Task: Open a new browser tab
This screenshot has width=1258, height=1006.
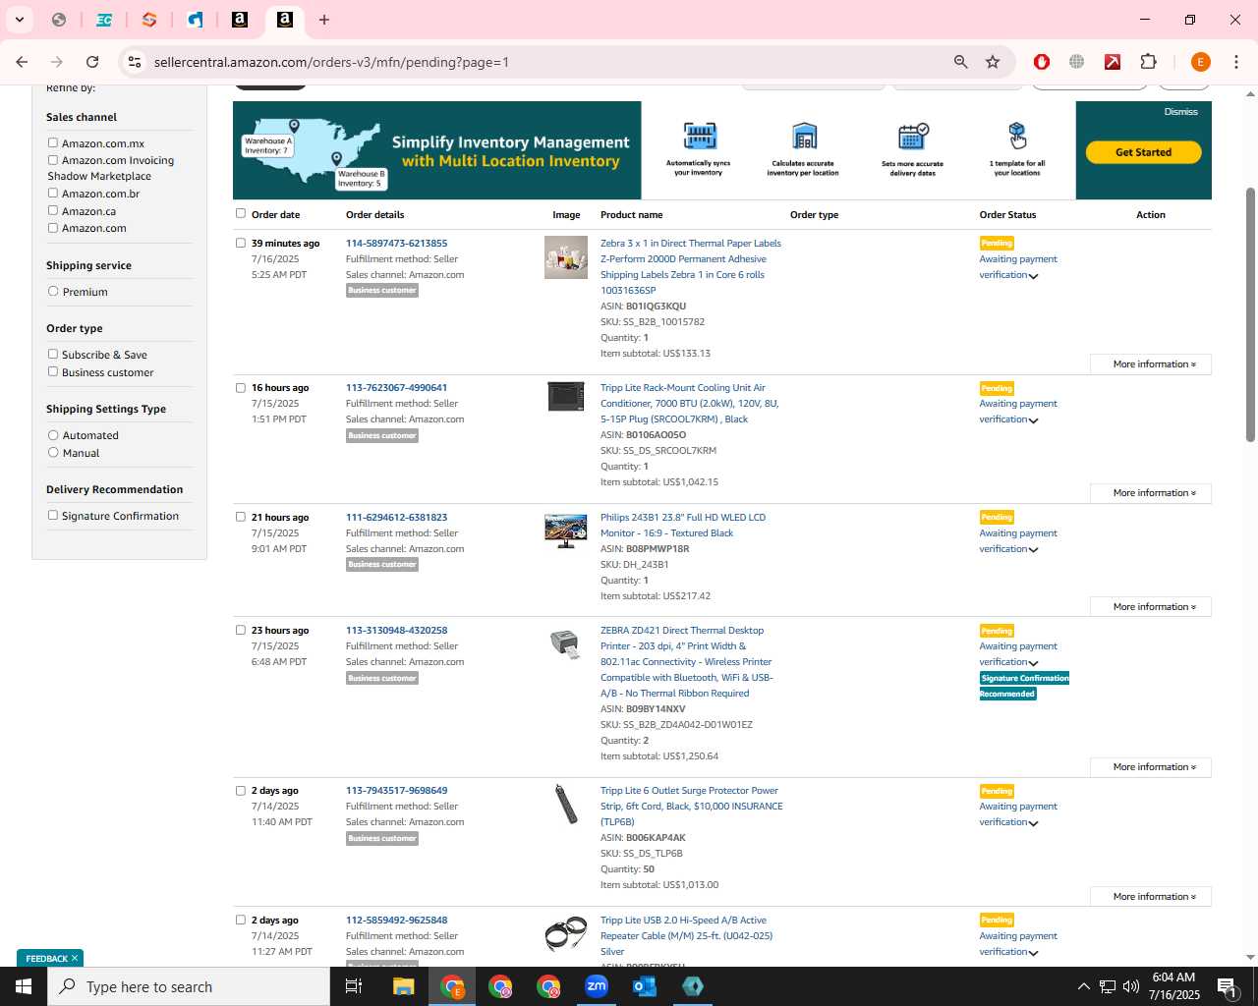Action: coord(324,20)
